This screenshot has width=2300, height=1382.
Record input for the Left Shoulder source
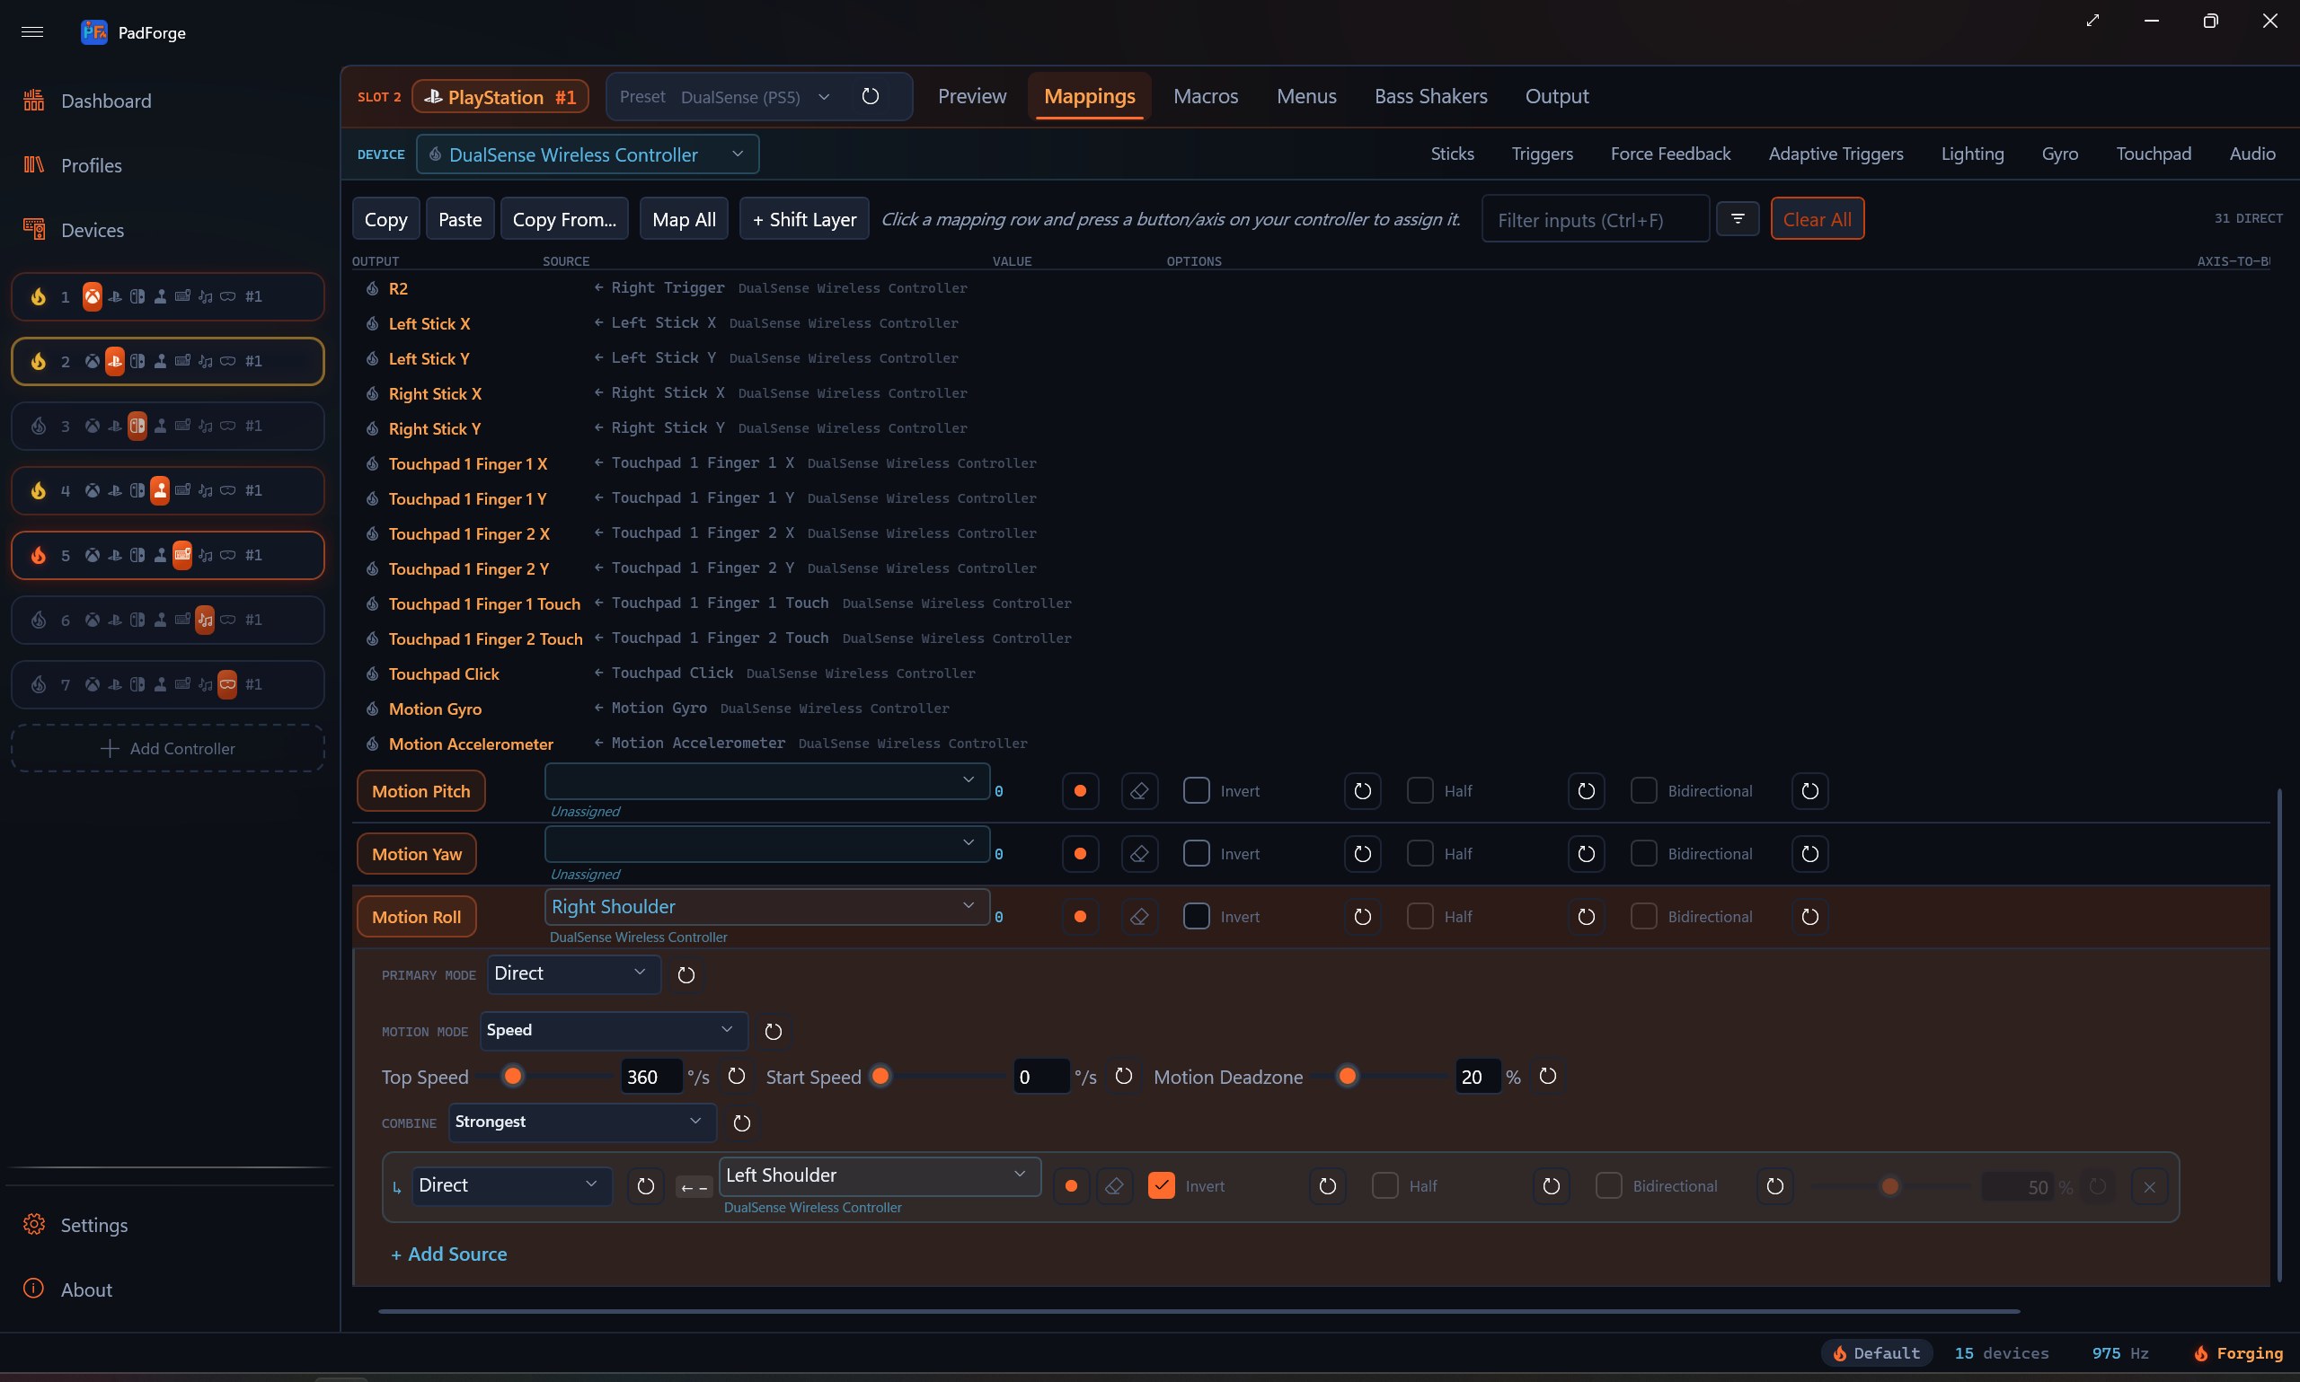click(1070, 1186)
